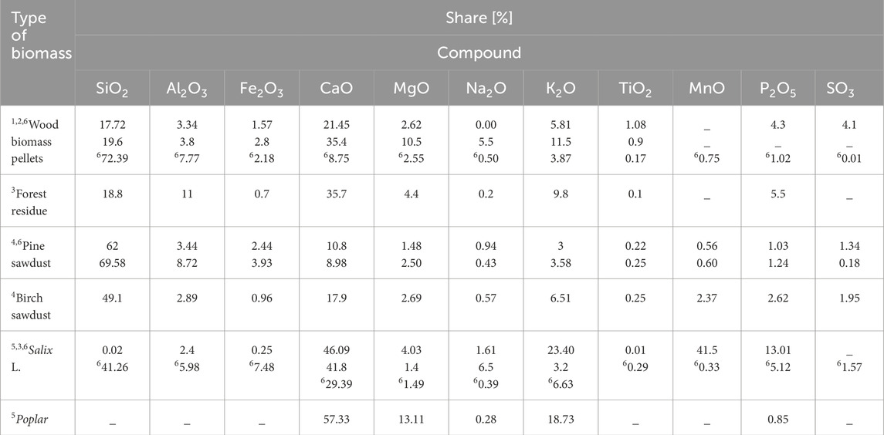884x435 pixels.
Task: Select the Al2O3 column header
Action: [187, 89]
